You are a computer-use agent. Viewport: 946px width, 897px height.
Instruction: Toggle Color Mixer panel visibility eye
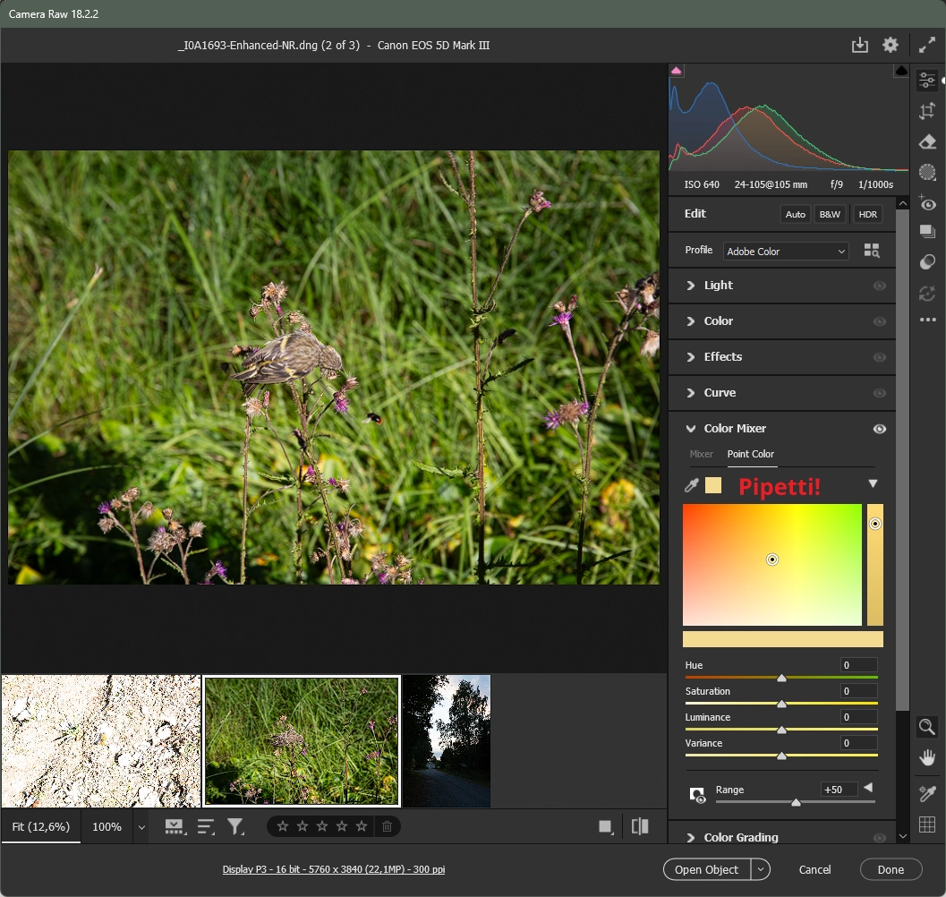pos(879,429)
